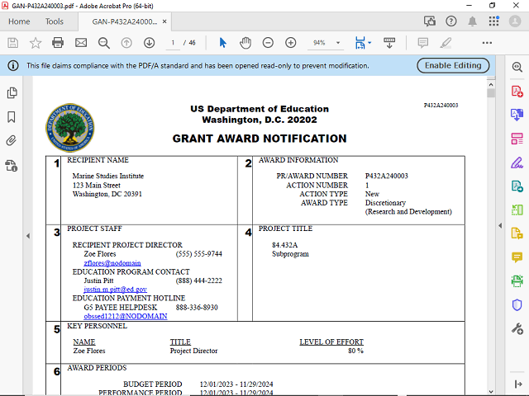The height and width of the screenshot is (396, 529).
Task: Click the Enable Editing button
Action: (x=453, y=65)
